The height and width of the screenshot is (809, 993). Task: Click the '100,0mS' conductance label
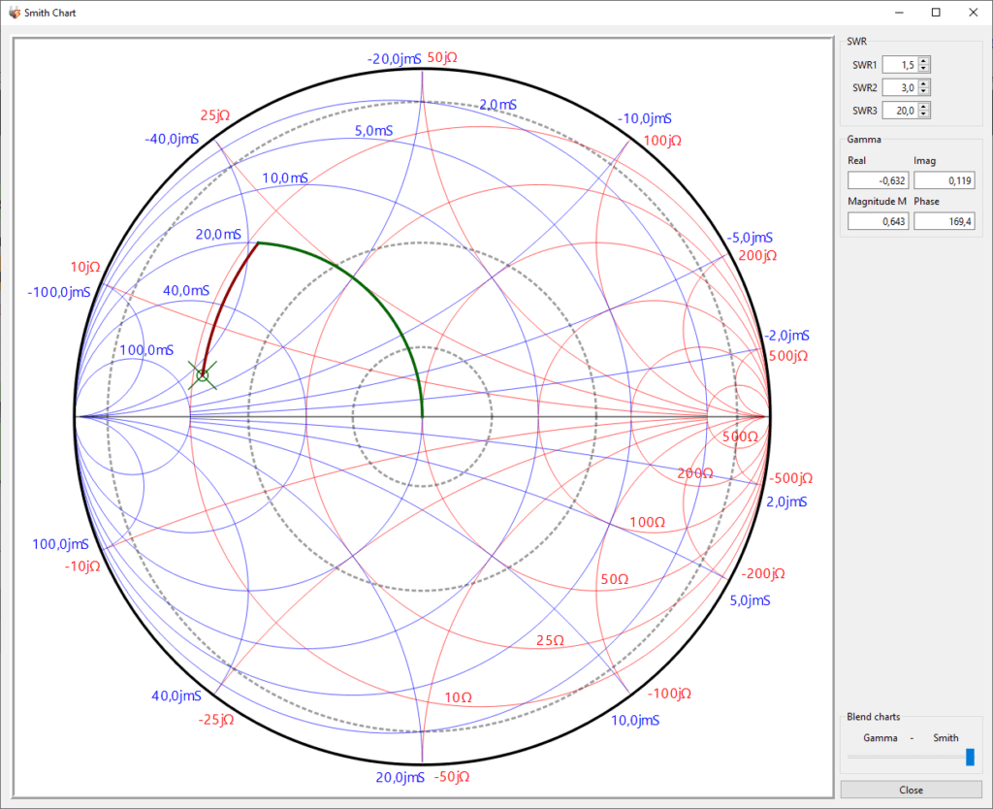(146, 350)
